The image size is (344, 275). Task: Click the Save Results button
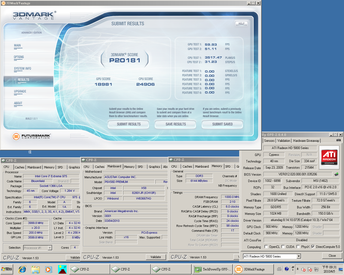[x=175, y=124]
